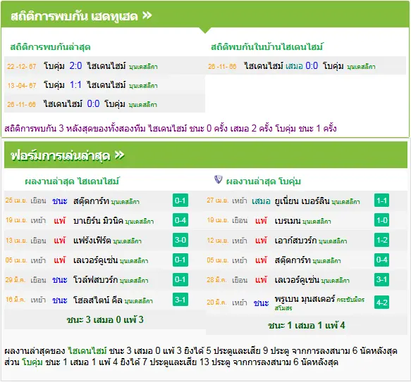The height and width of the screenshot is (382, 411).
Task: Click the green โบคุ่ม name in the bottom summary
Action: (x=32, y=362)
